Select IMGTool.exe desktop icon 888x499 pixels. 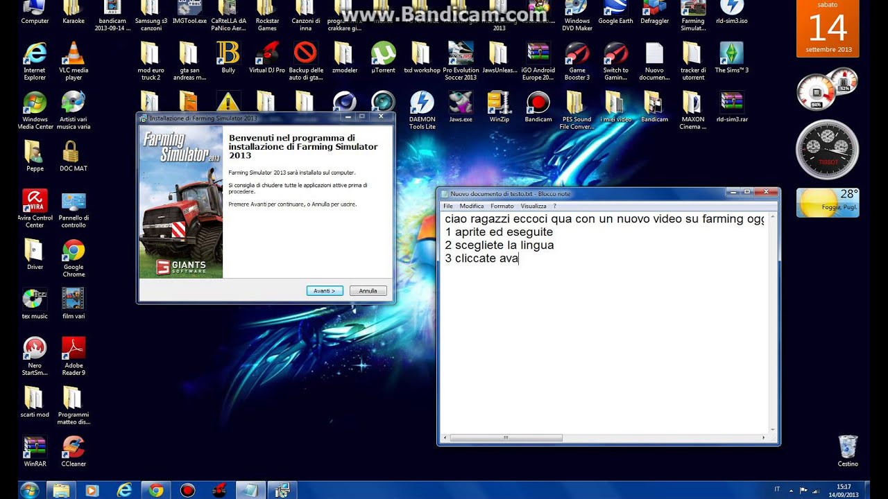pyautogui.click(x=189, y=12)
